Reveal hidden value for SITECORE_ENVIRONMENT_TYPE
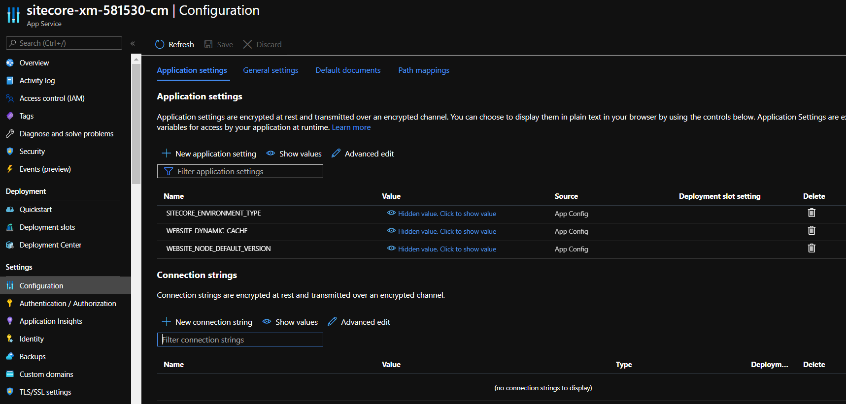Screen dimensions: 846x404 [x=441, y=214]
